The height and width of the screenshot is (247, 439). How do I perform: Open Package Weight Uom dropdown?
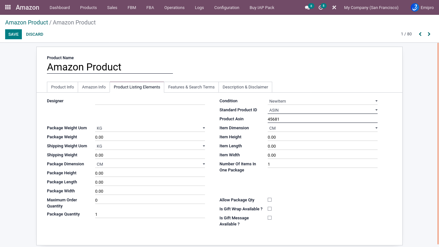[150, 128]
